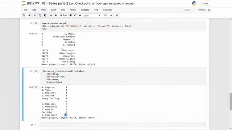The height and width of the screenshot is (130, 232).
Task: Click the Python logo icon
Action: pyautogui.click(x=194, y=3)
